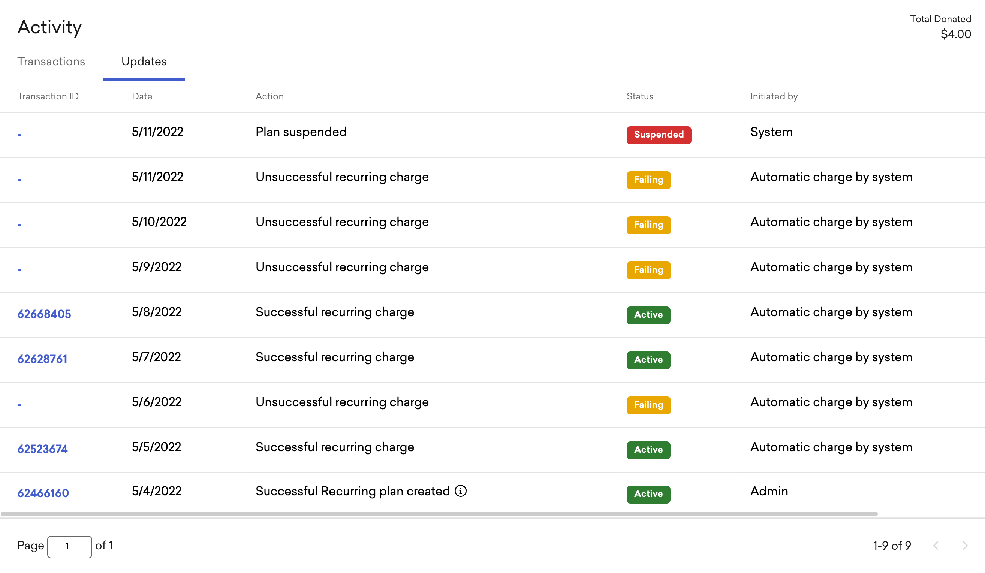Click the Failing badge in the 5/9/2022 row

click(648, 270)
